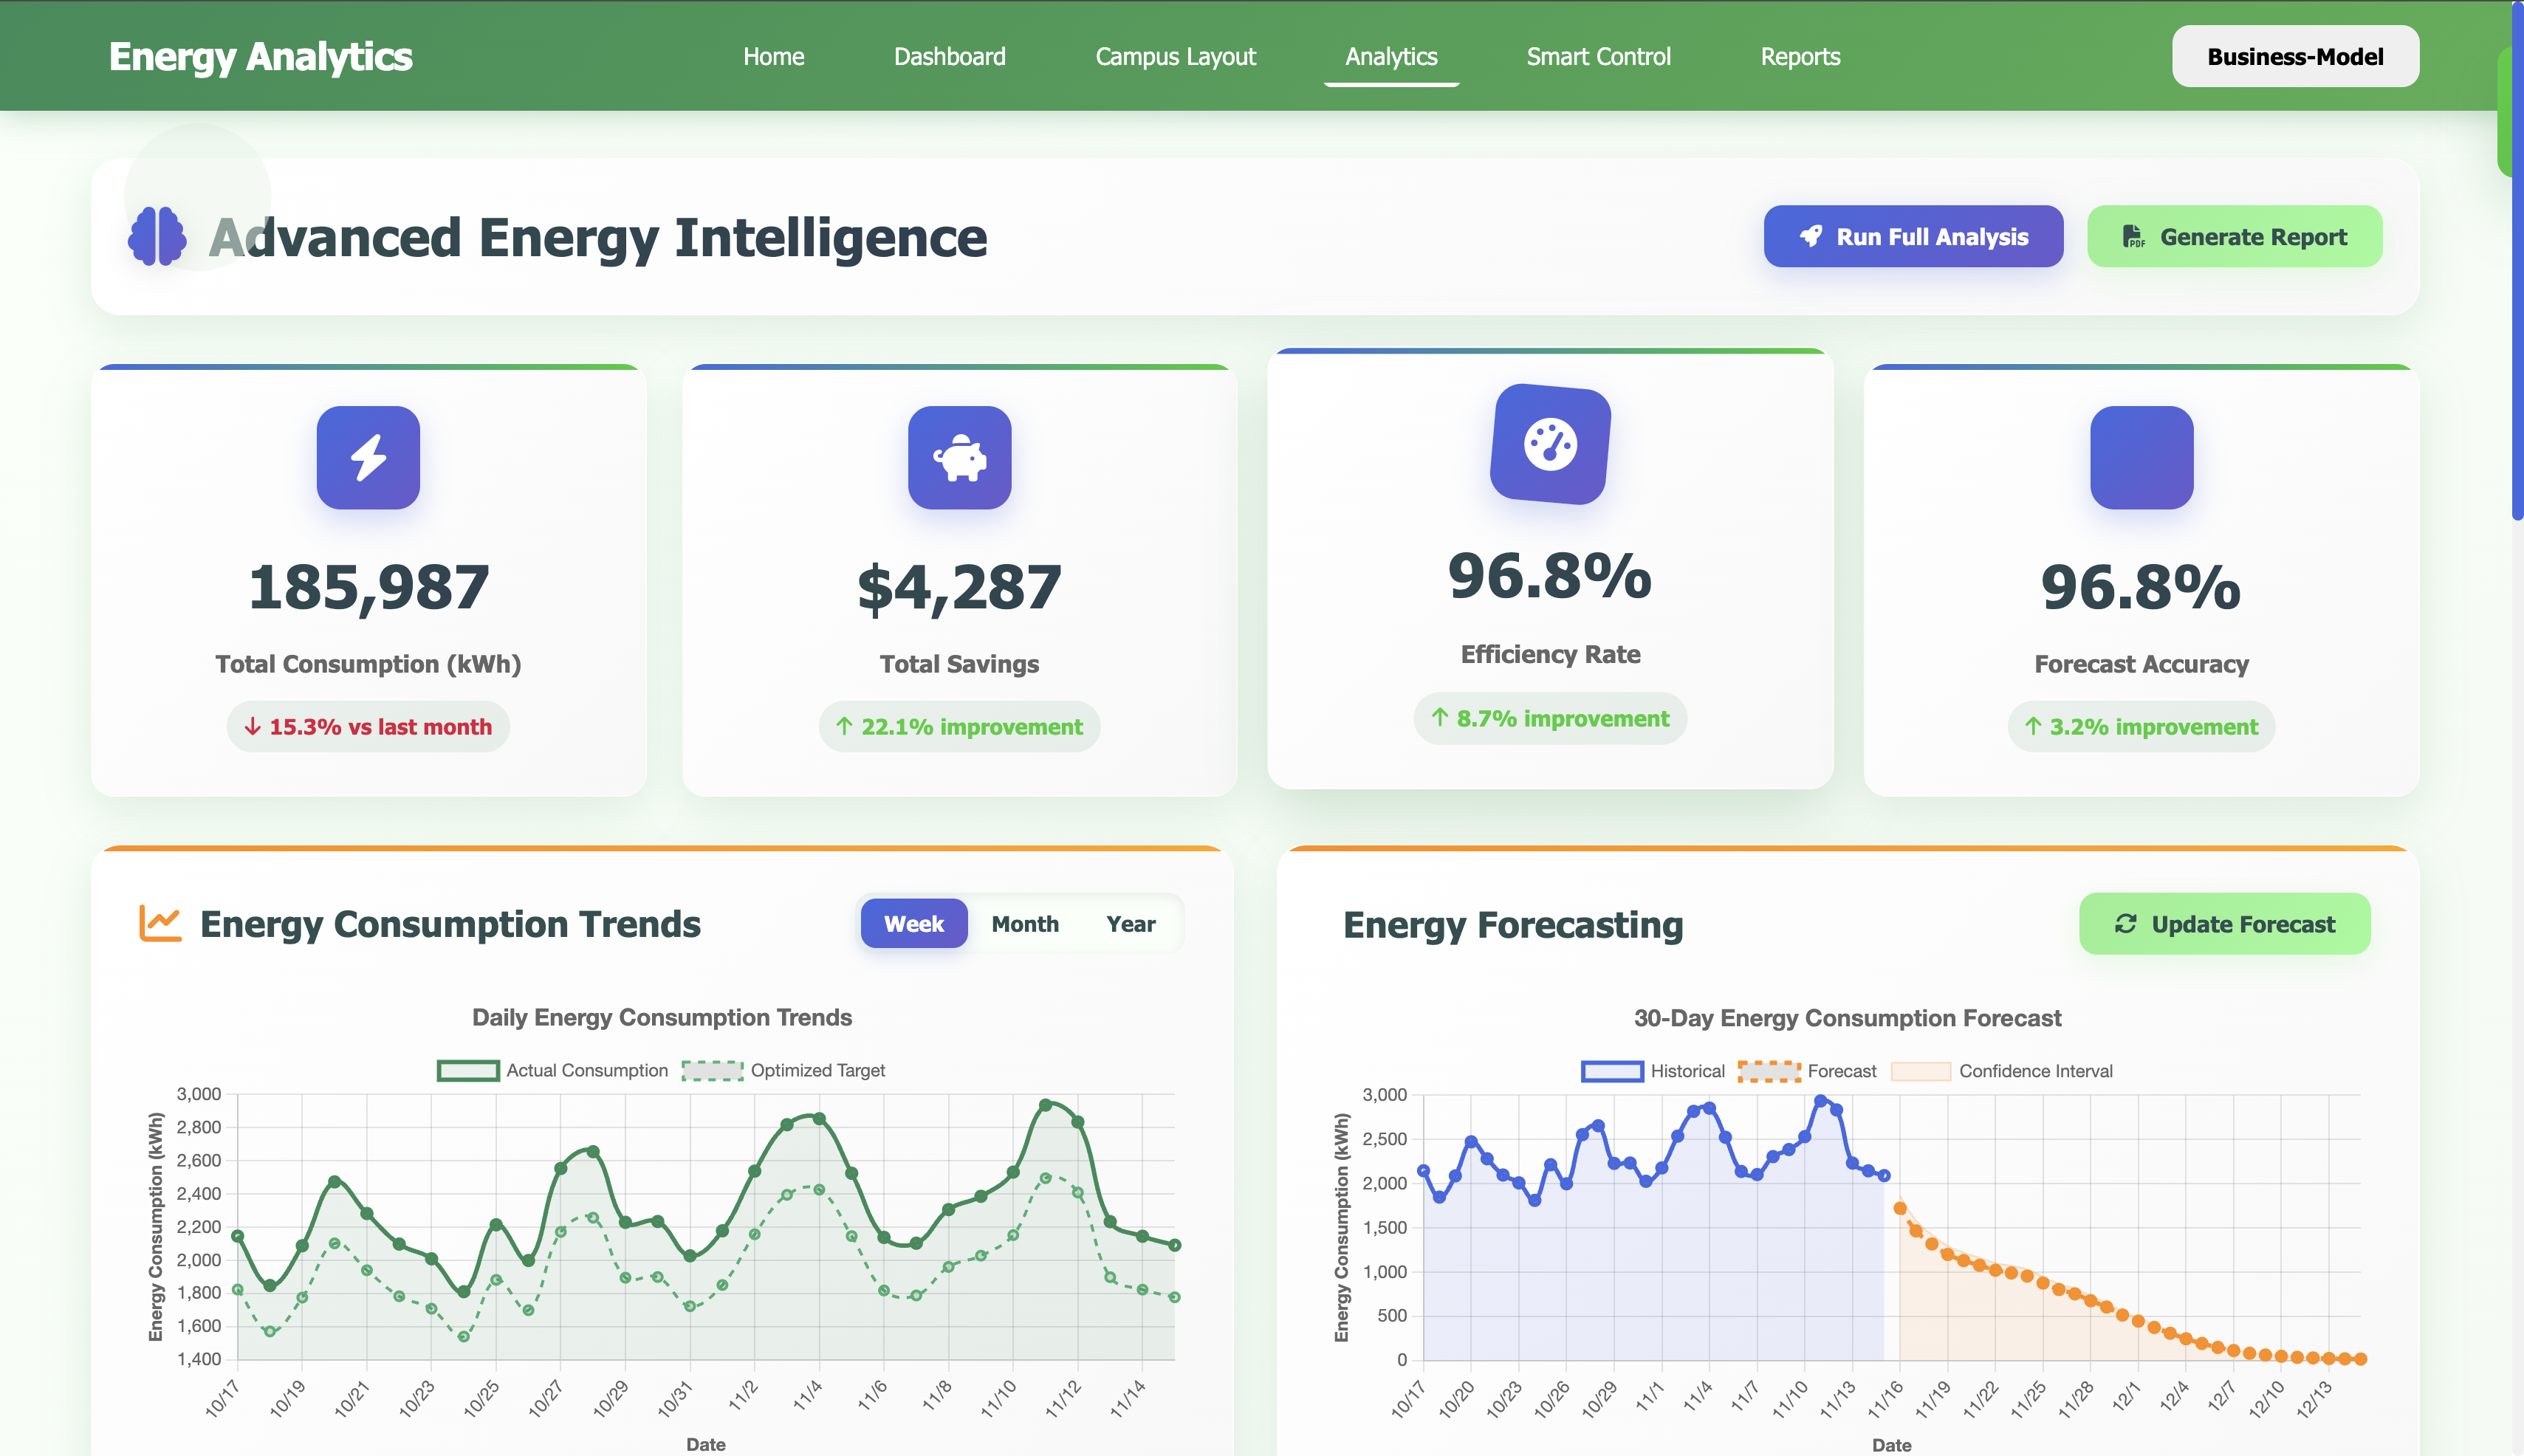Open the Dashboard nav tab

(949, 57)
